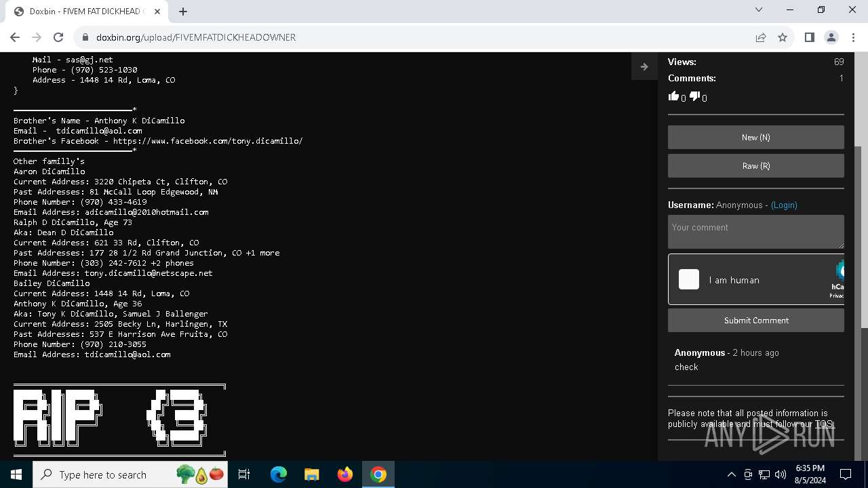The height and width of the screenshot is (488, 868).
Task: Launch Firefox from the taskbar
Action: (344, 474)
